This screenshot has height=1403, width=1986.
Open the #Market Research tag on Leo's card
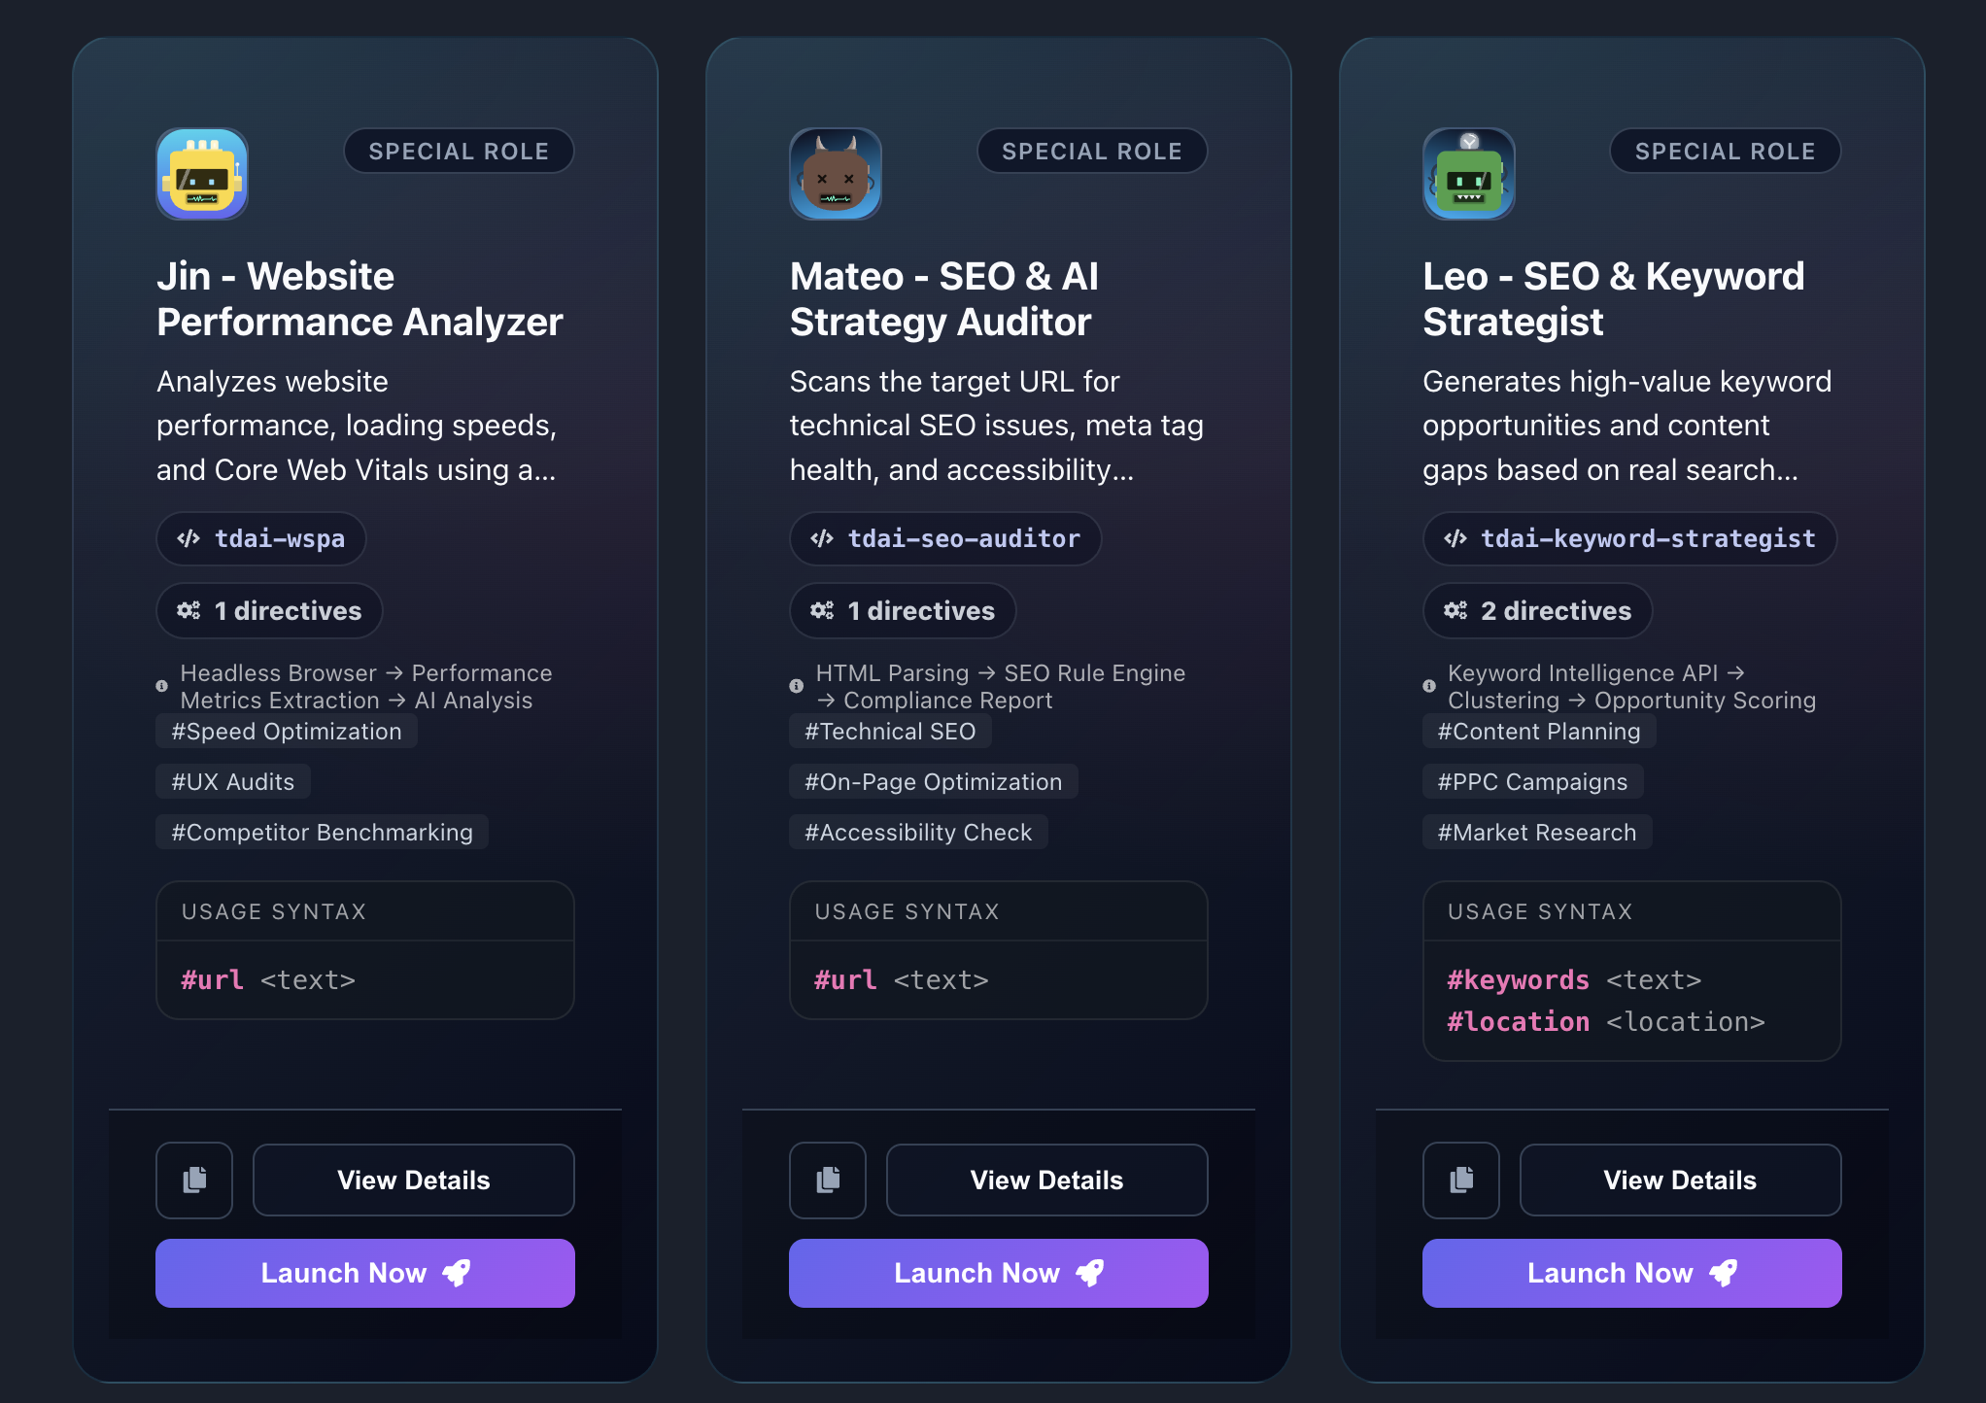[x=1536, y=832]
